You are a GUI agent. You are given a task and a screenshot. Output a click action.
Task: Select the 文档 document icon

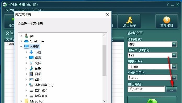(31, 63)
